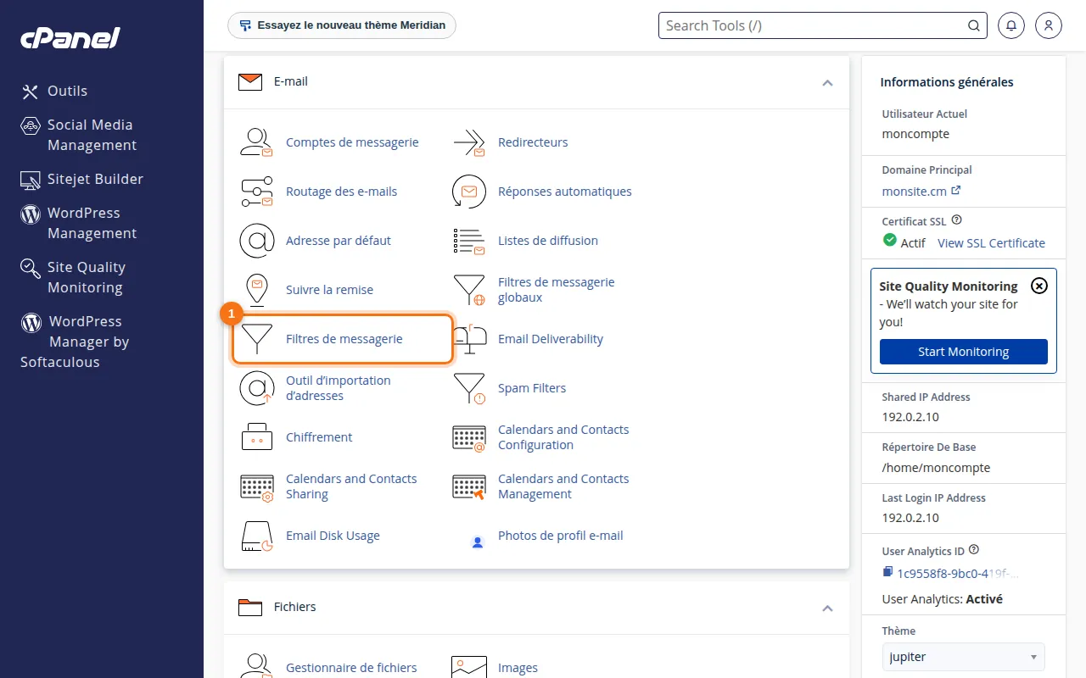Try the new Meridian theme button
Viewport: 1086px width, 678px height.
pyautogui.click(x=342, y=25)
